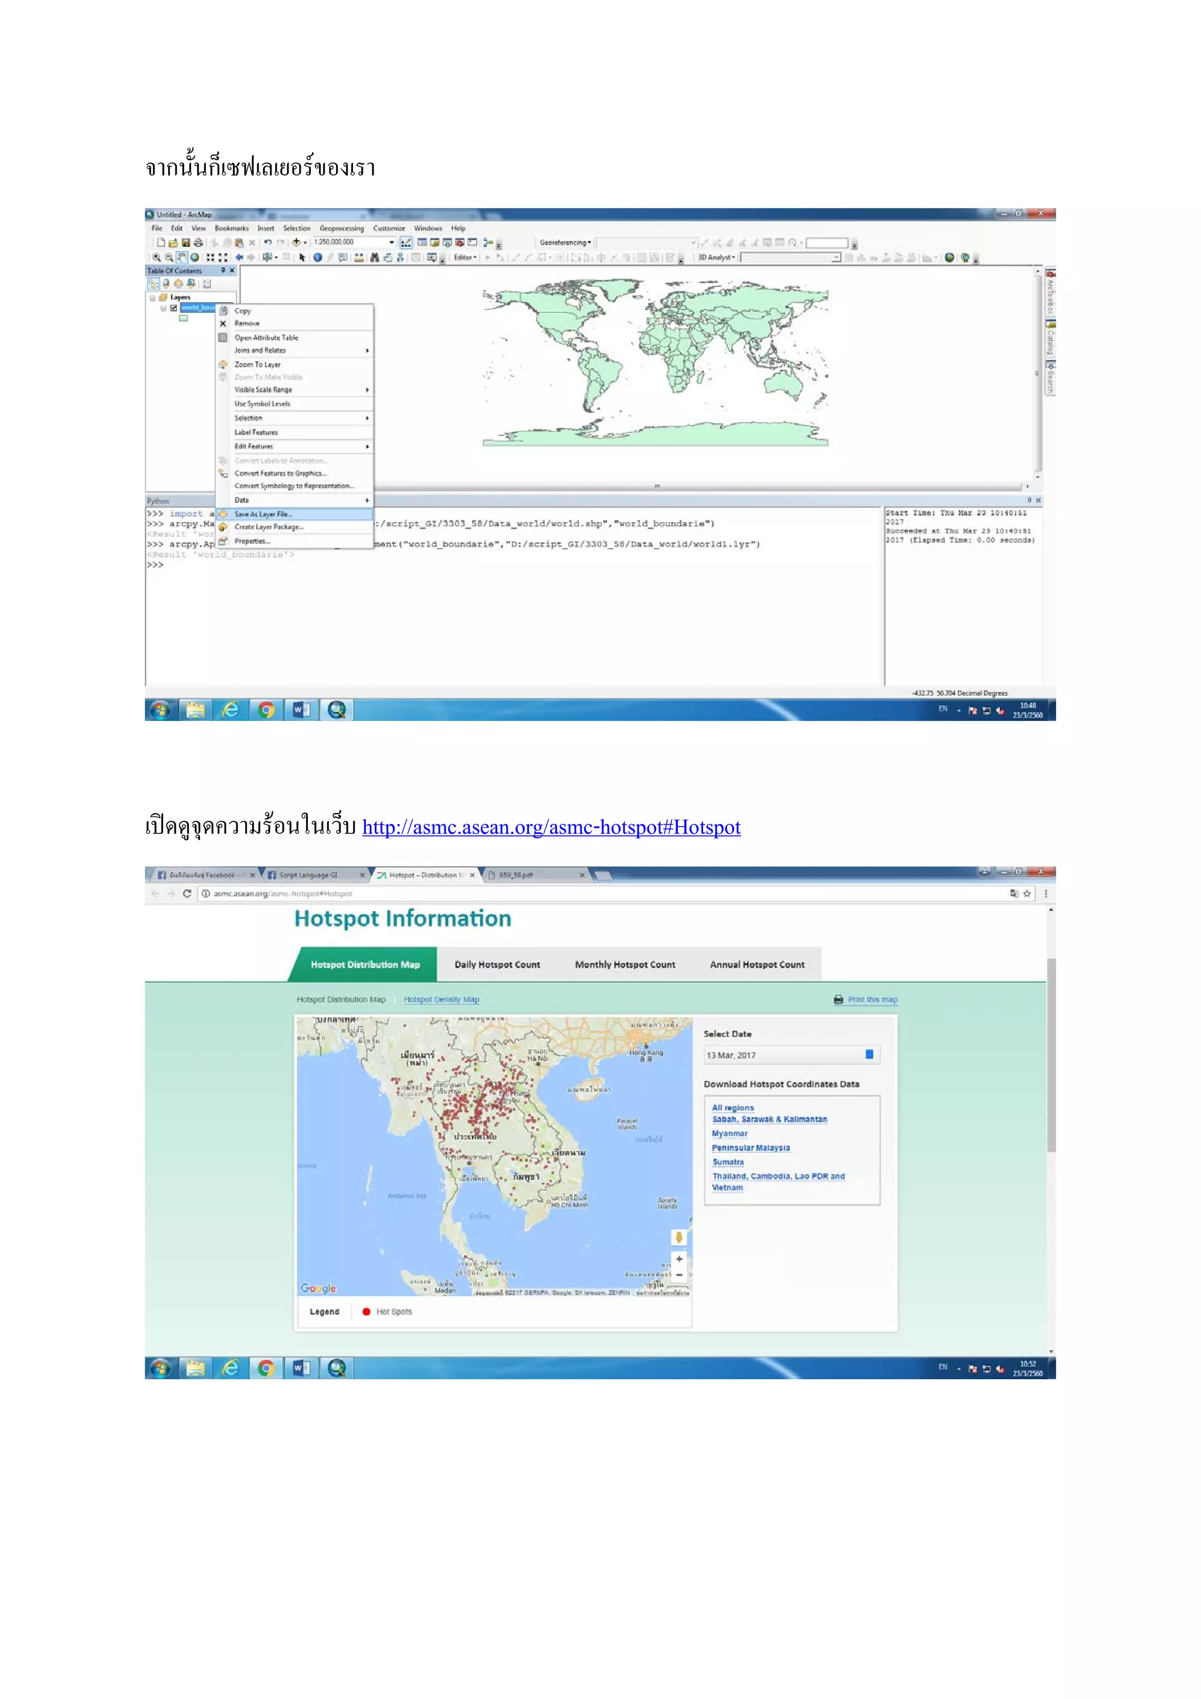Toggle the world_boundarie layer checkbox
This screenshot has width=1201, height=1699.
[x=174, y=308]
